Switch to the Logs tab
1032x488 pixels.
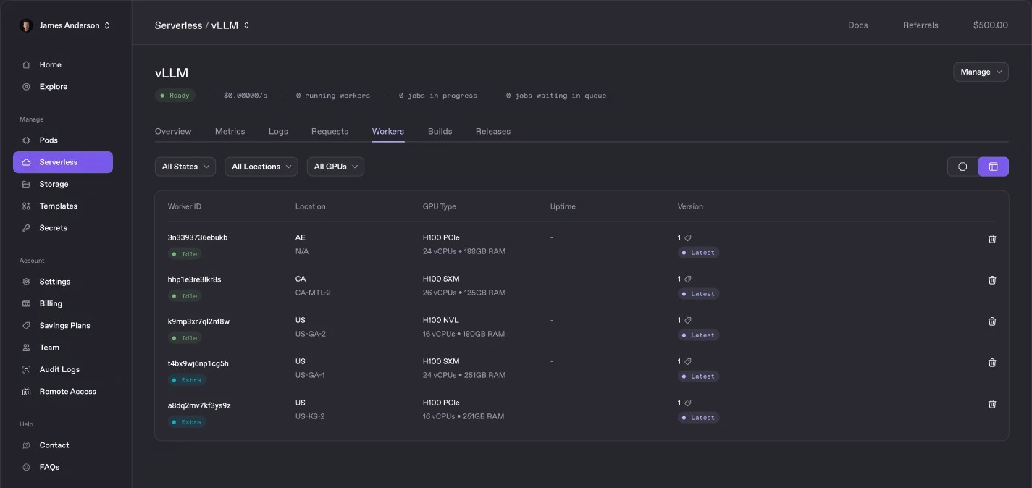[278, 131]
